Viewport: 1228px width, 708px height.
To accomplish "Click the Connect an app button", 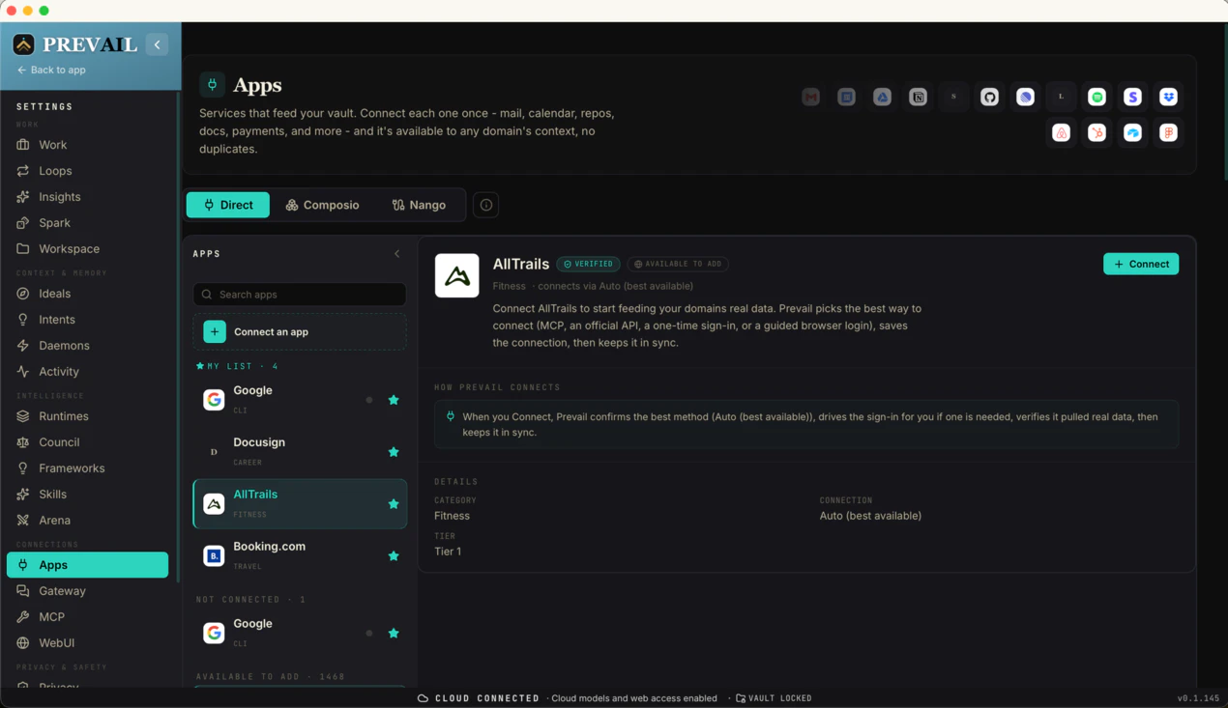I will coord(300,331).
